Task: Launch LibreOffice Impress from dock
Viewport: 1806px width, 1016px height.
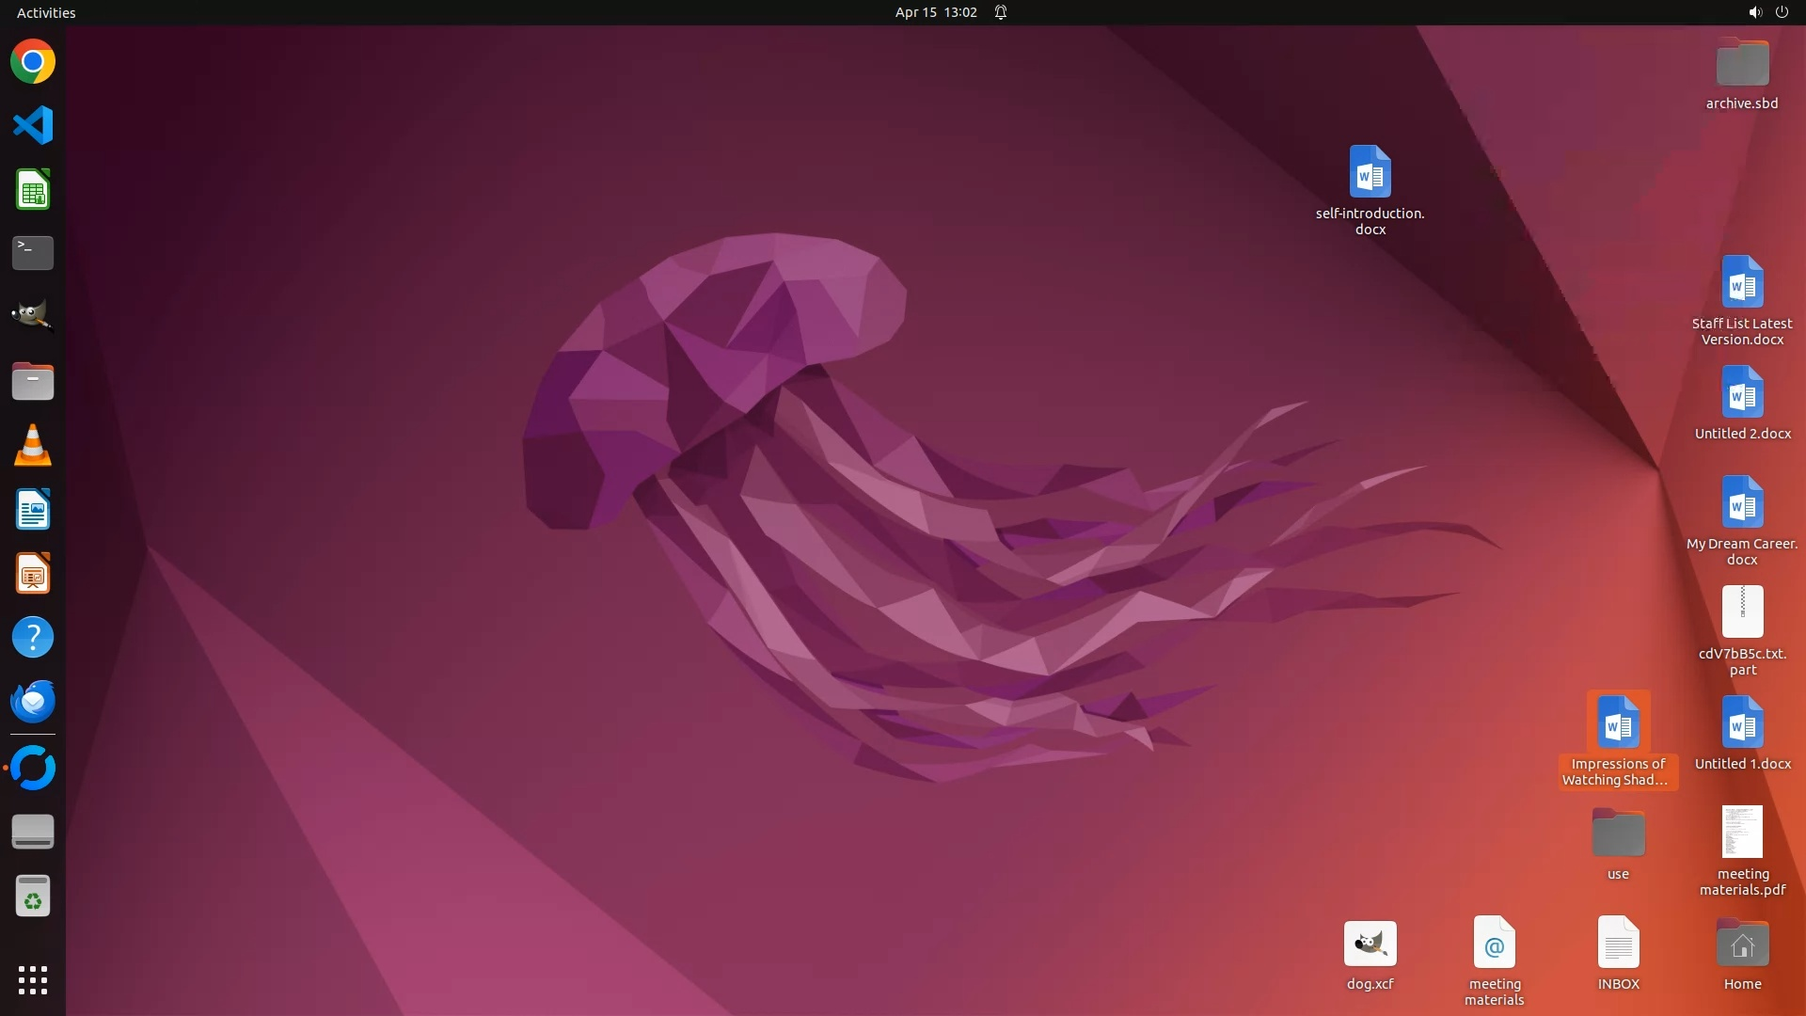Action: [33, 573]
